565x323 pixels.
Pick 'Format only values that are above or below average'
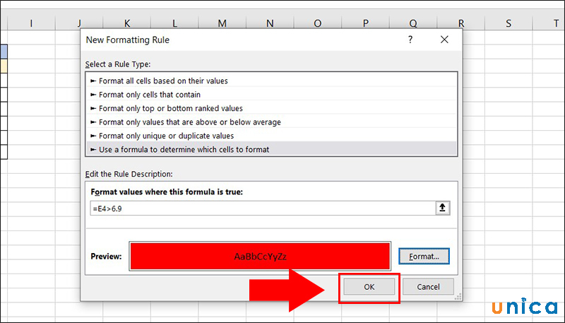pos(271,122)
